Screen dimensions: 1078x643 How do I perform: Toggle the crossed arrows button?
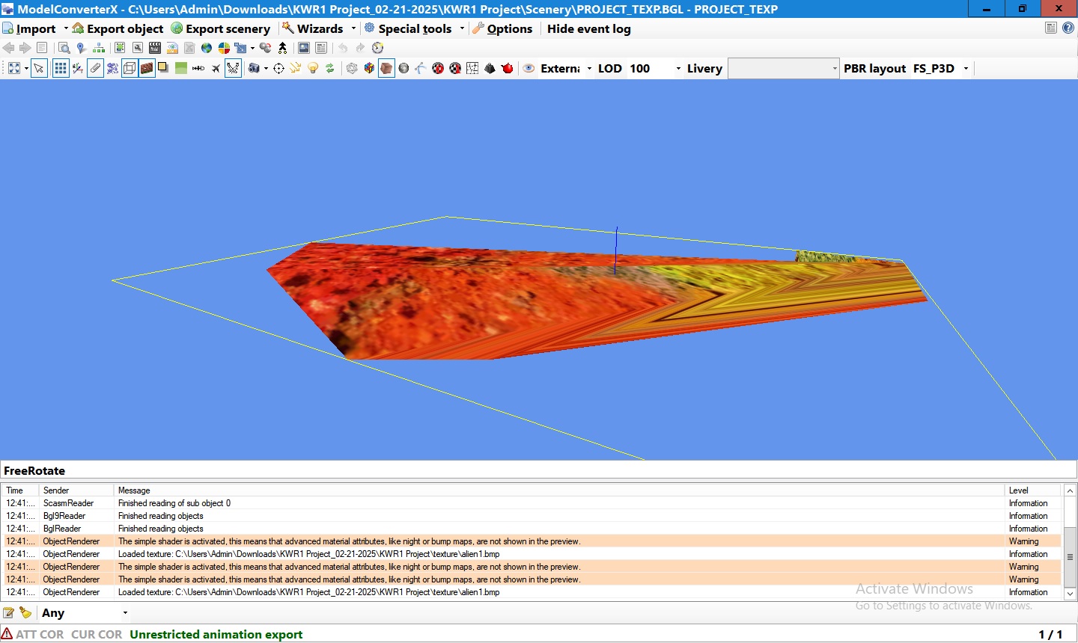click(233, 68)
